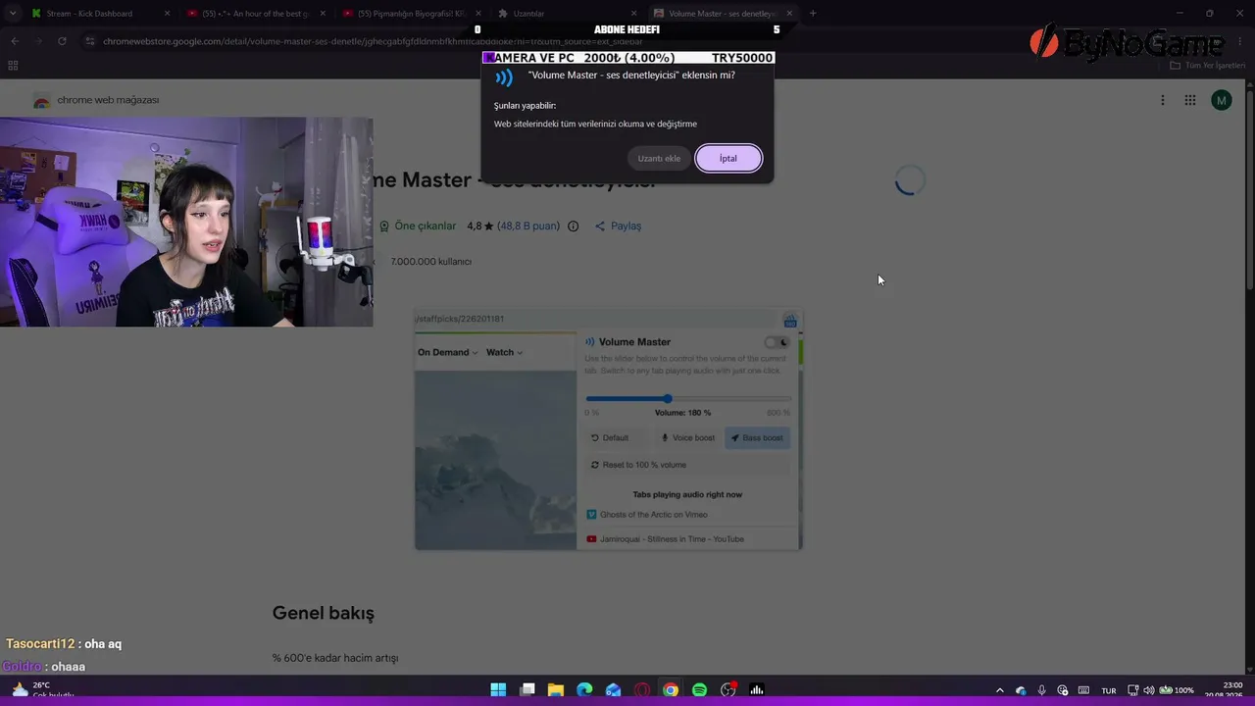Open the 48,8 B puan ratings link
1255x706 pixels.
528,227
